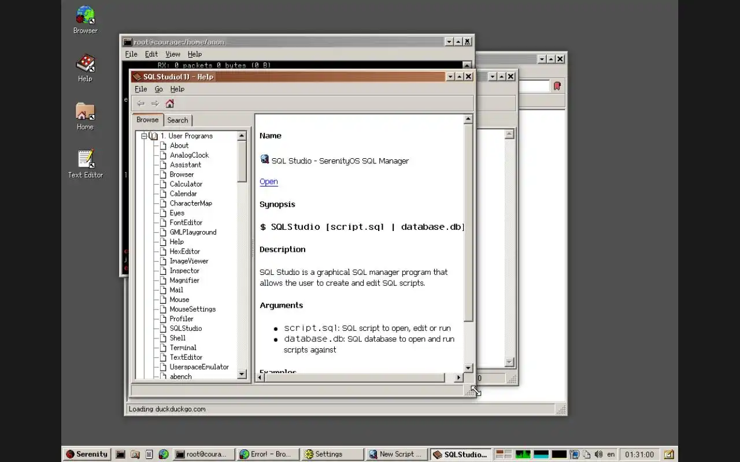Switch to the Settings taskbar button

coord(333,454)
